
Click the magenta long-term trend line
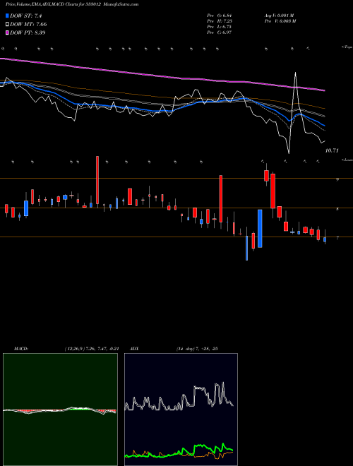click(162, 76)
